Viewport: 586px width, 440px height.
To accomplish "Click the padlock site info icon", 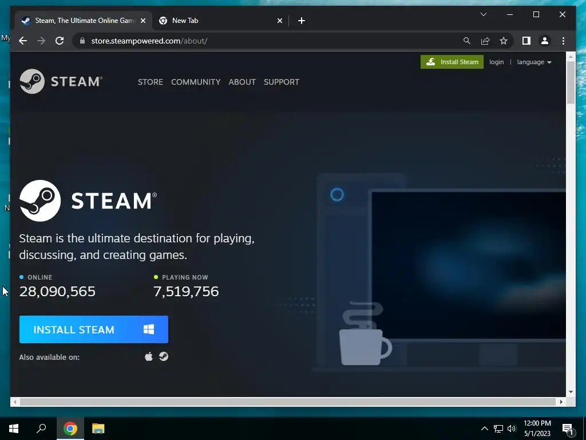I will pos(82,41).
